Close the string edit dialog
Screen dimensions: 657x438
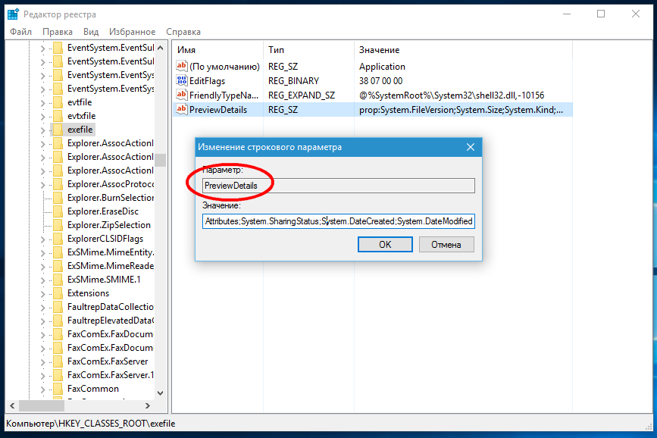[471, 147]
